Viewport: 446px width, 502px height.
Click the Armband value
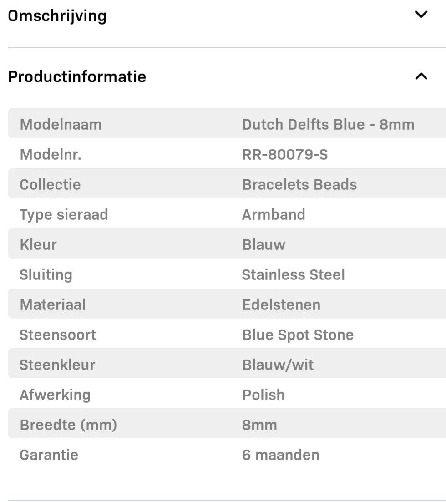tap(274, 214)
